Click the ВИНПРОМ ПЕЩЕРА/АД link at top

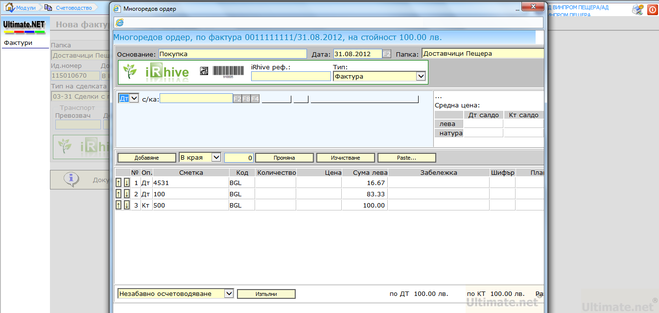tap(579, 7)
